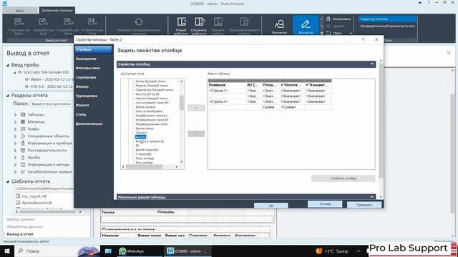This screenshot has height=257, width=458.
Task: Click the apply template icon with checkmark
Action: pos(218,22)
